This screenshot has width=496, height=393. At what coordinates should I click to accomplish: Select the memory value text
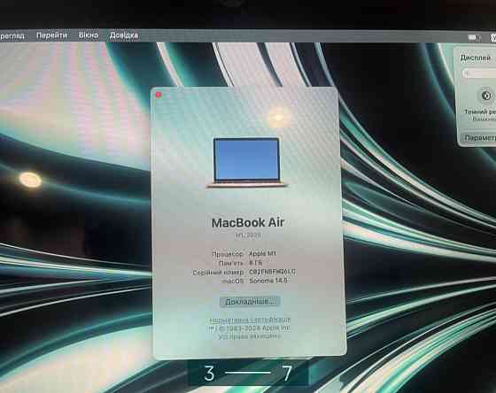(256, 263)
